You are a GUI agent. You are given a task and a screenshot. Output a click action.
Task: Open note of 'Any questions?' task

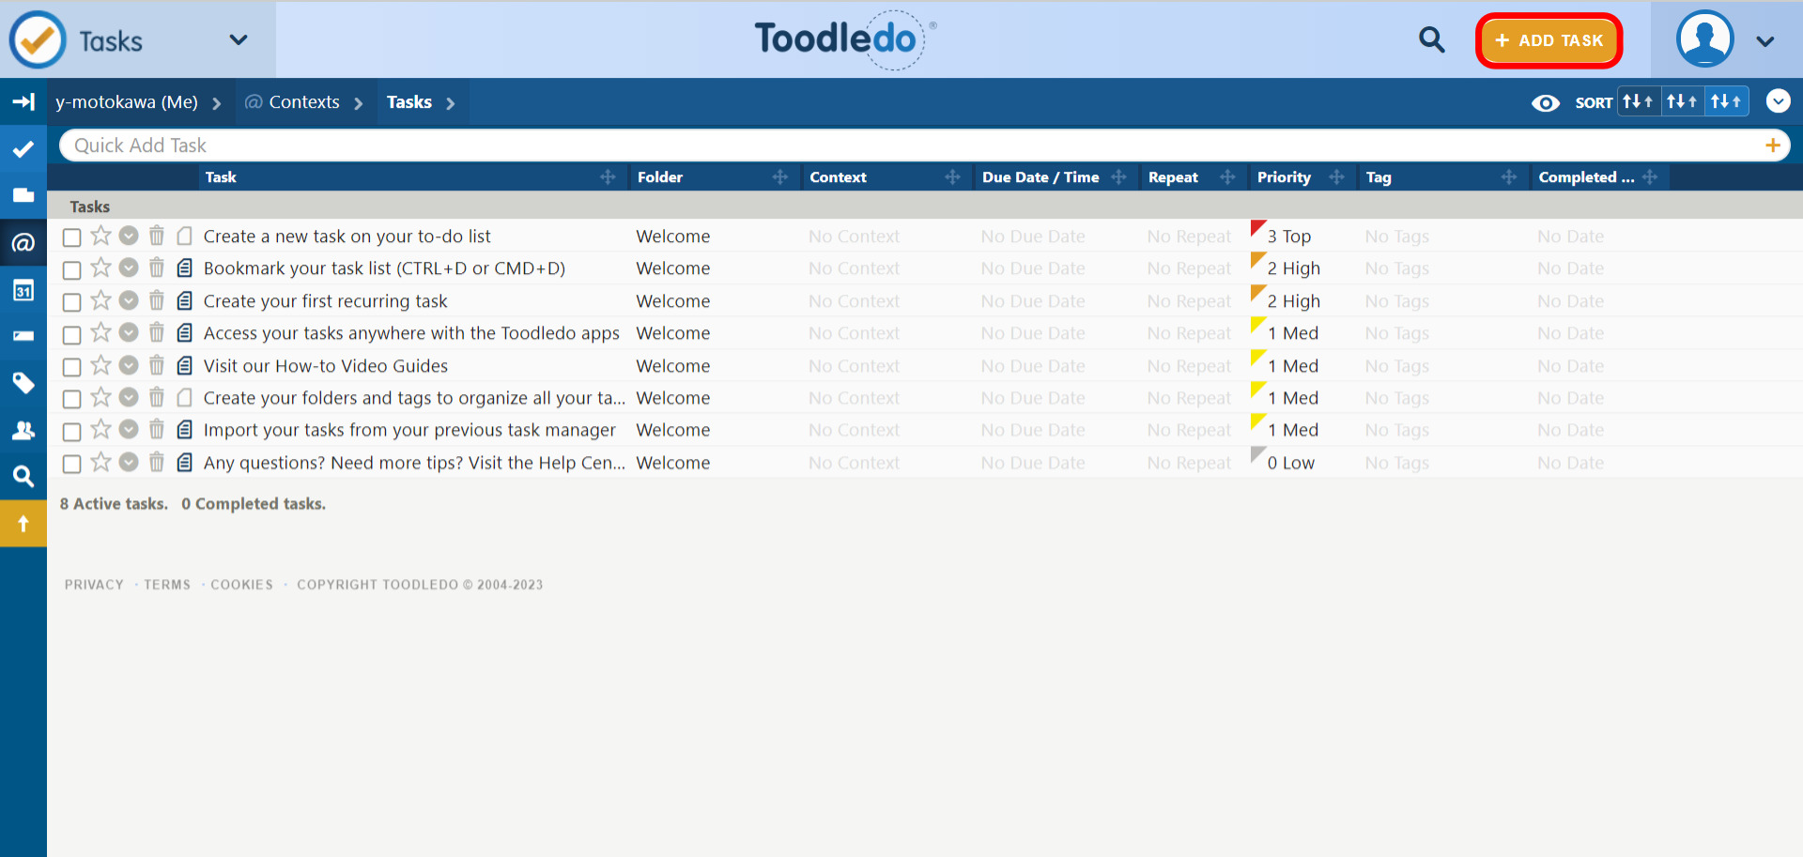click(x=185, y=462)
